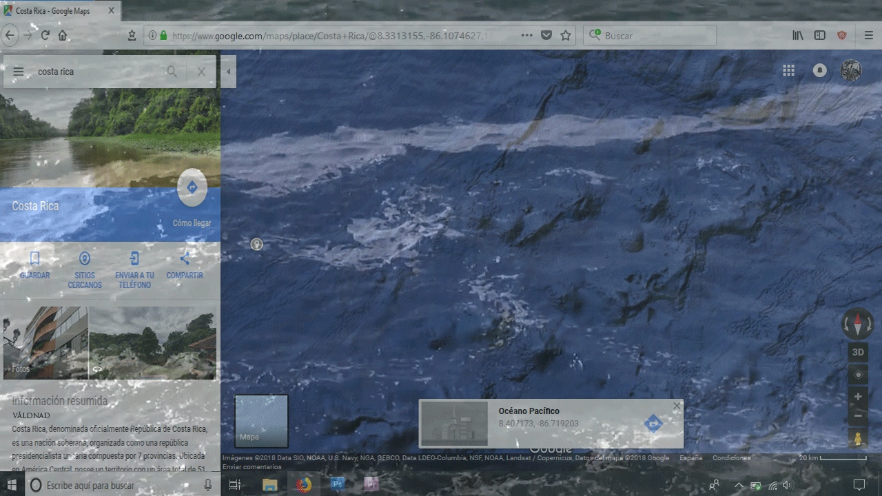Click coordinates 8.407173, -86.719203
The height and width of the screenshot is (496, 882).
point(539,424)
